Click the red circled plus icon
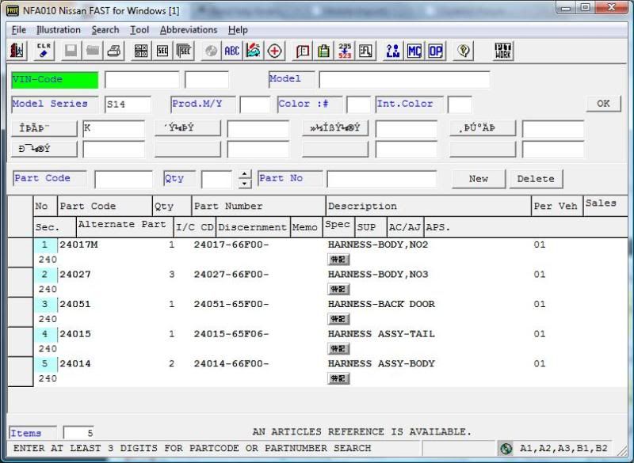This screenshot has width=634, height=463. [x=274, y=51]
